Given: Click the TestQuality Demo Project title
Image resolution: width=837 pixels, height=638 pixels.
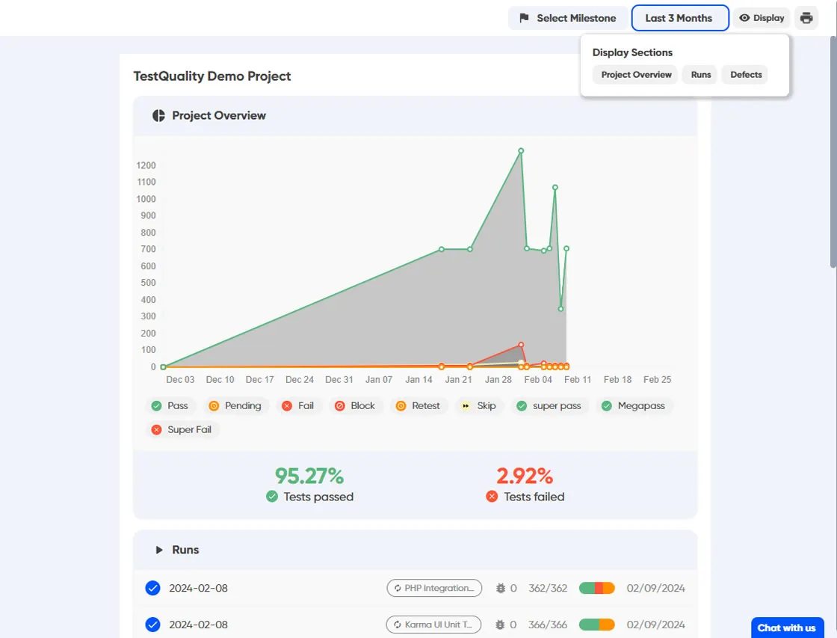Looking at the screenshot, I should point(212,76).
